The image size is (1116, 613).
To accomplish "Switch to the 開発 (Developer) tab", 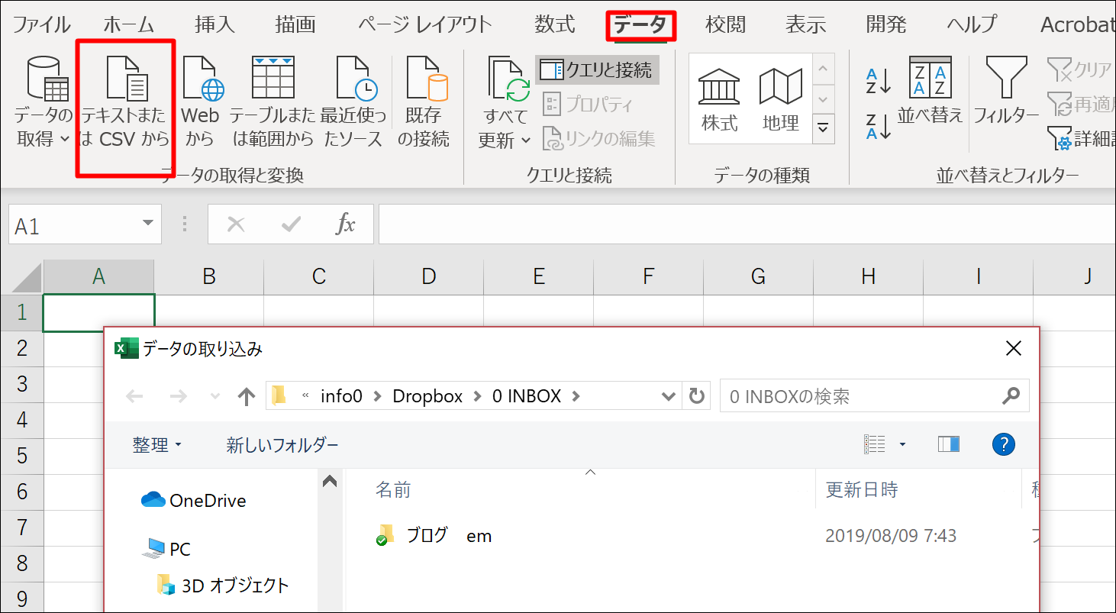I will [886, 24].
